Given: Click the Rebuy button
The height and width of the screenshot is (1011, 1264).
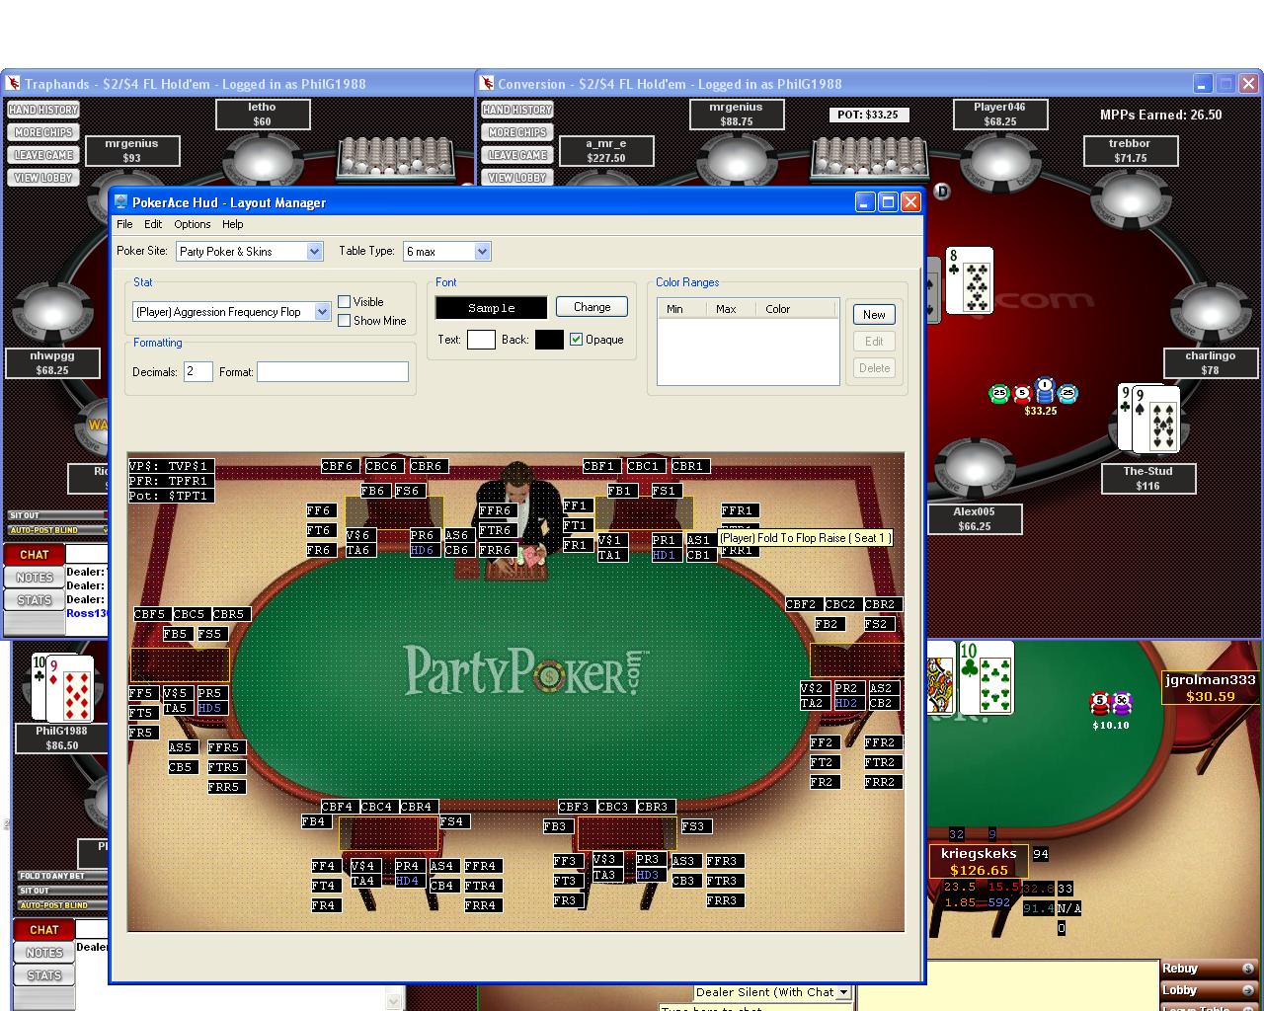Looking at the screenshot, I should coord(1210,969).
